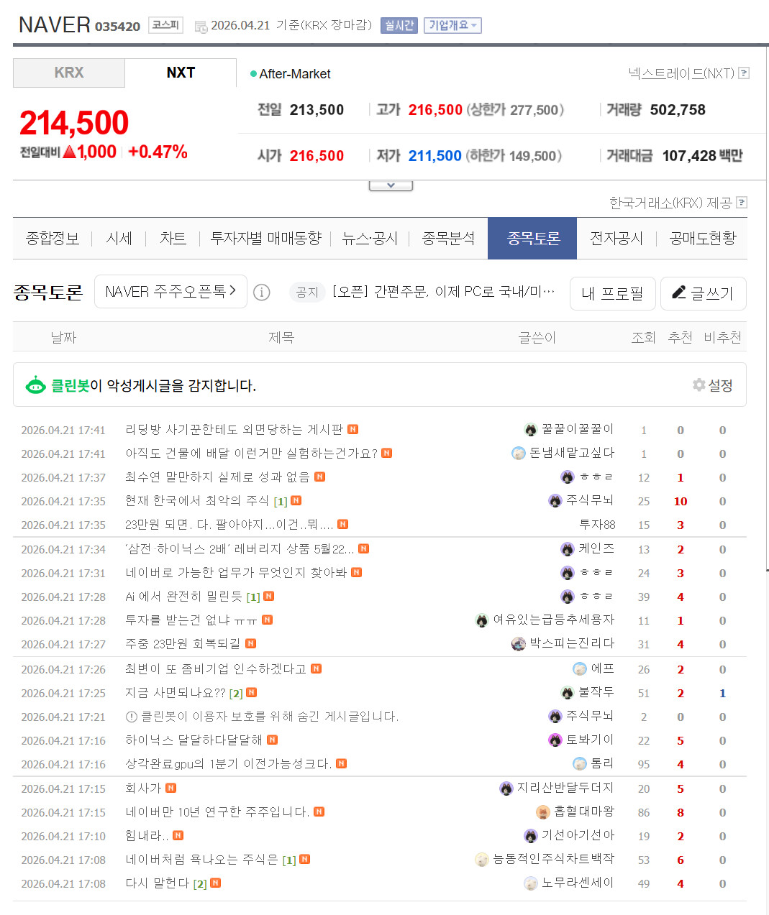Click avatar icon next to 케인즈

pyautogui.click(x=568, y=548)
